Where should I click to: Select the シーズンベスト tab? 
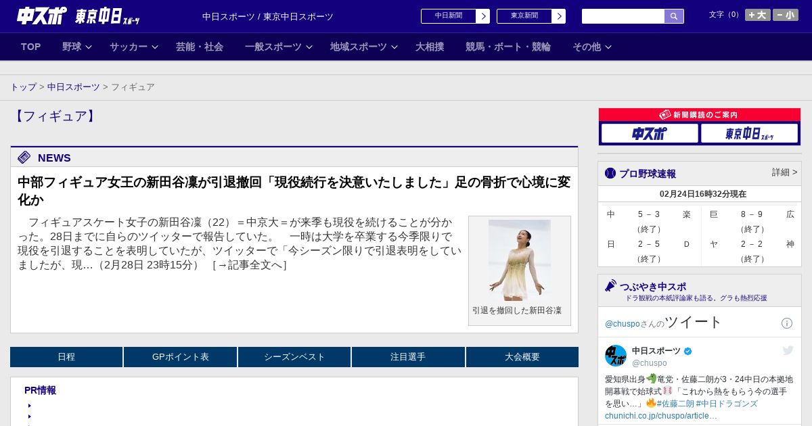coord(294,357)
